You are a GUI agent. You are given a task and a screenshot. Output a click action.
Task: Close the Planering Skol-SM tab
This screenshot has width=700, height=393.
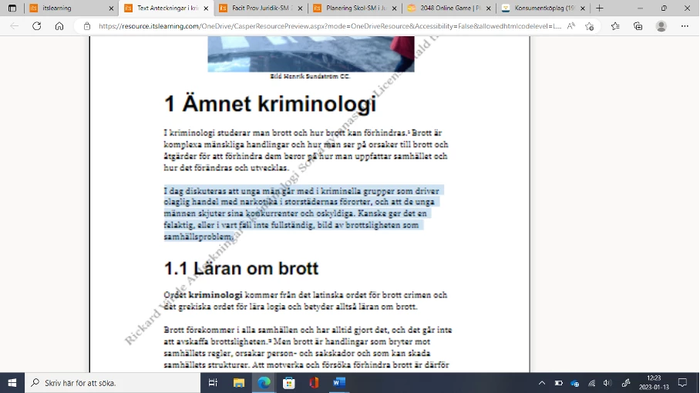pyautogui.click(x=394, y=8)
